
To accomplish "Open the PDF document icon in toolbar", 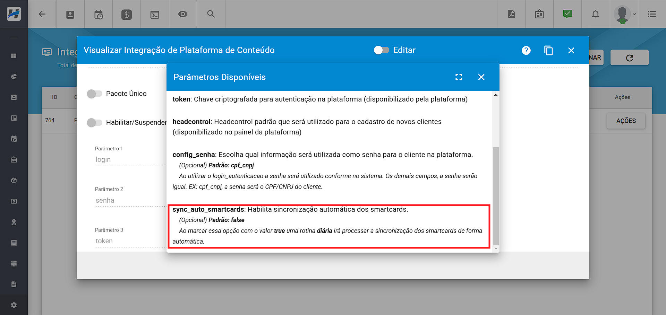I will click(x=511, y=14).
